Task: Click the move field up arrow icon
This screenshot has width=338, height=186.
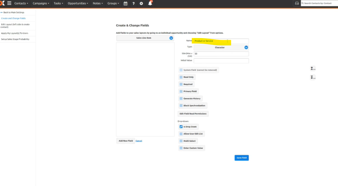Action: pos(312,68)
